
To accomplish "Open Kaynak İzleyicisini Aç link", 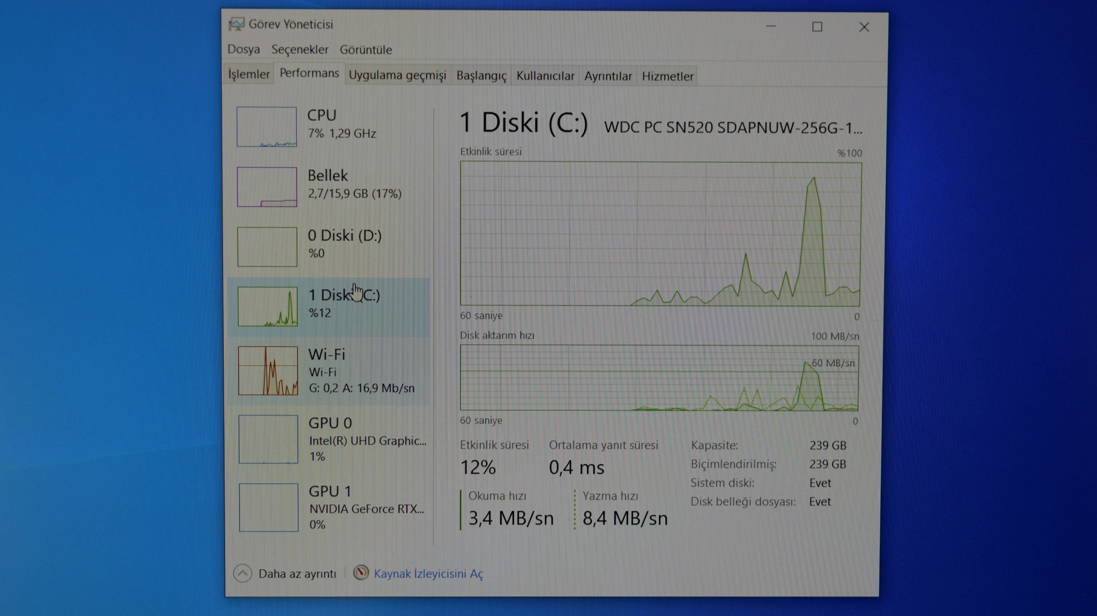I will click(x=428, y=574).
